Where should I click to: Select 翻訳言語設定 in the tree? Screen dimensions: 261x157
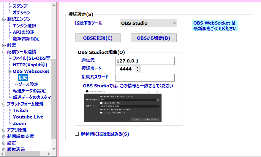(26, 39)
